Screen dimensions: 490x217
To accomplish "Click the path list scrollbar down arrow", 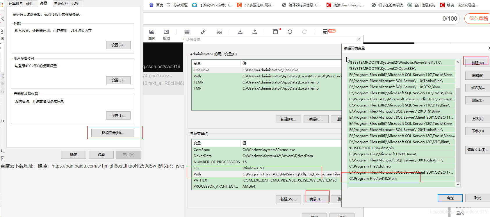I will (458, 184).
